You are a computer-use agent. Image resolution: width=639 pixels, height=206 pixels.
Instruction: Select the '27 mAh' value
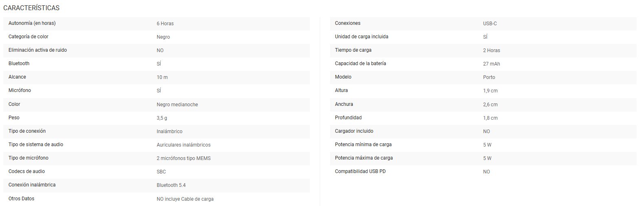pyautogui.click(x=492, y=64)
